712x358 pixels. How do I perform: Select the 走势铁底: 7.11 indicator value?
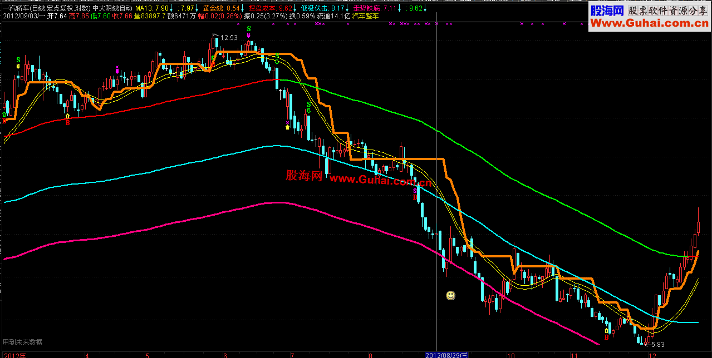click(x=375, y=9)
